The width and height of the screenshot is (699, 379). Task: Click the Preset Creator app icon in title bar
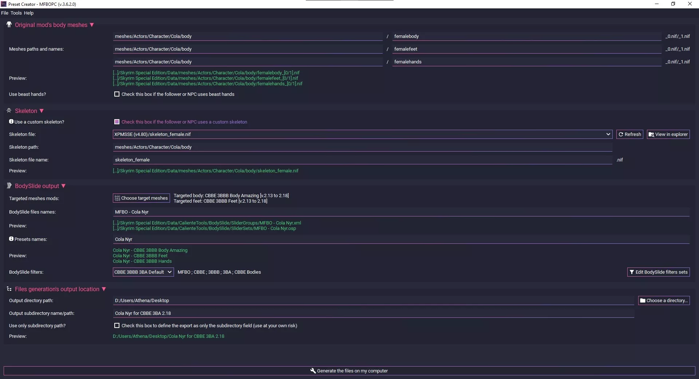pos(4,4)
